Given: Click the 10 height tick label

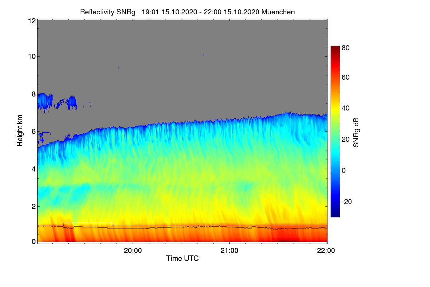Looking at the screenshot, I should pyautogui.click(x=32, y=56).
